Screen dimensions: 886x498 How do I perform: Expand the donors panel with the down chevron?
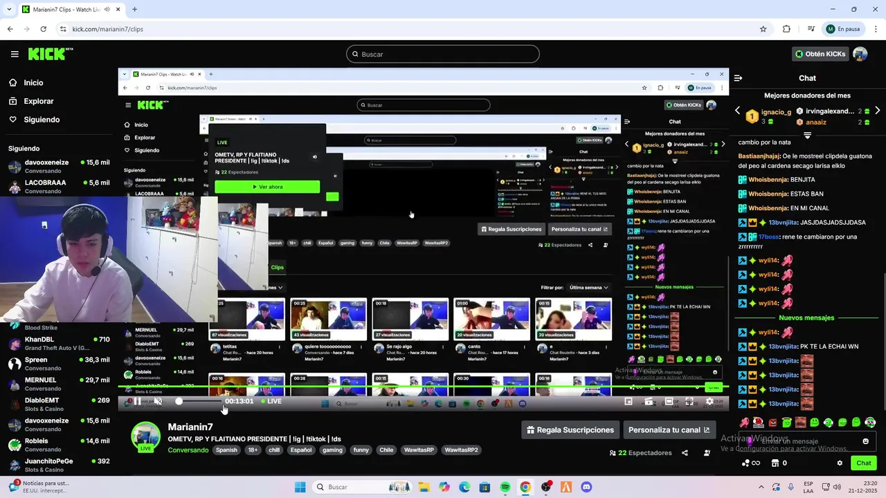click(807, 135)
